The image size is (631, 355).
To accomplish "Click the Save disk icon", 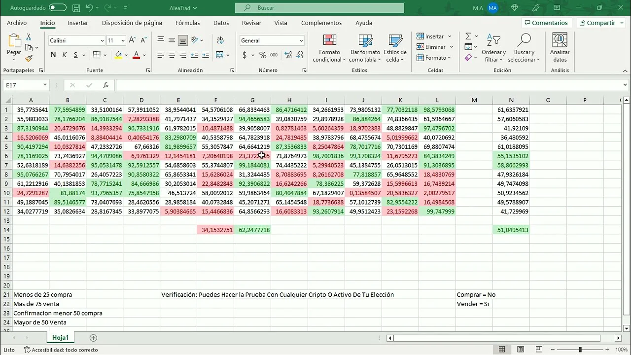I will pyautogui.click(x=76, y=8).
